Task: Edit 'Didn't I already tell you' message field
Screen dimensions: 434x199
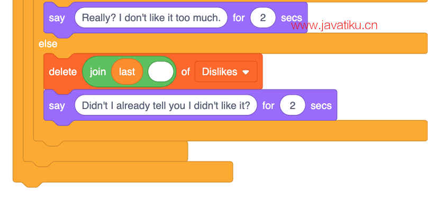Action: 166,105
